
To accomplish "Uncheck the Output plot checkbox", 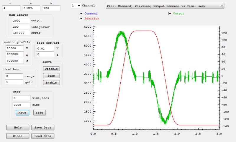I will [x=170, y=14].
